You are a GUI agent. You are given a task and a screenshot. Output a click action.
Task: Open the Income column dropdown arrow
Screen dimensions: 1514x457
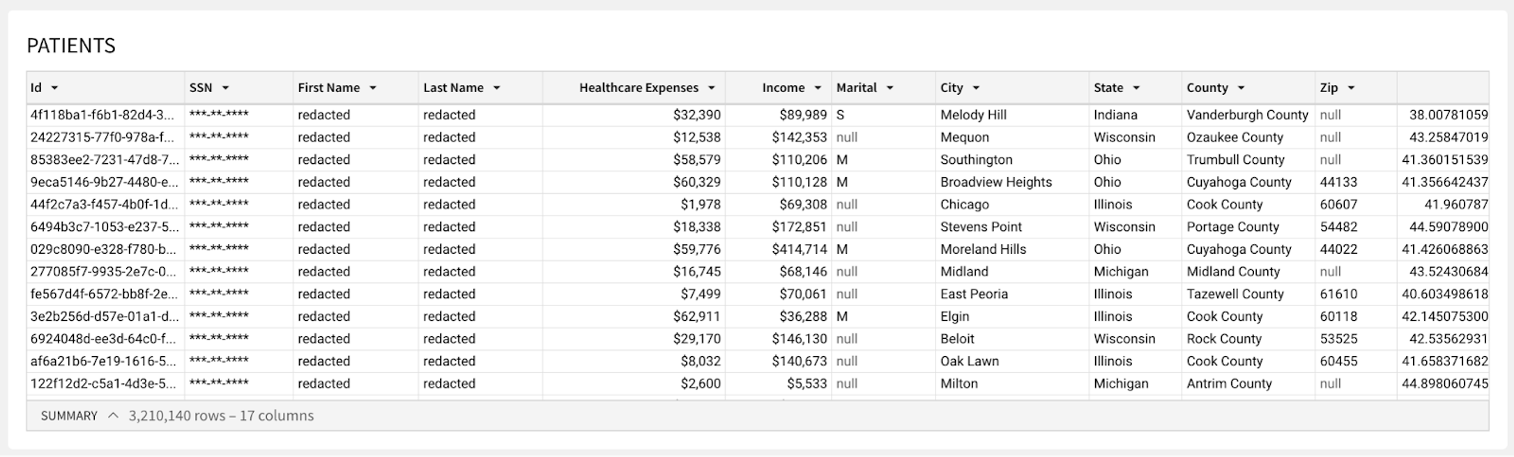818,88
